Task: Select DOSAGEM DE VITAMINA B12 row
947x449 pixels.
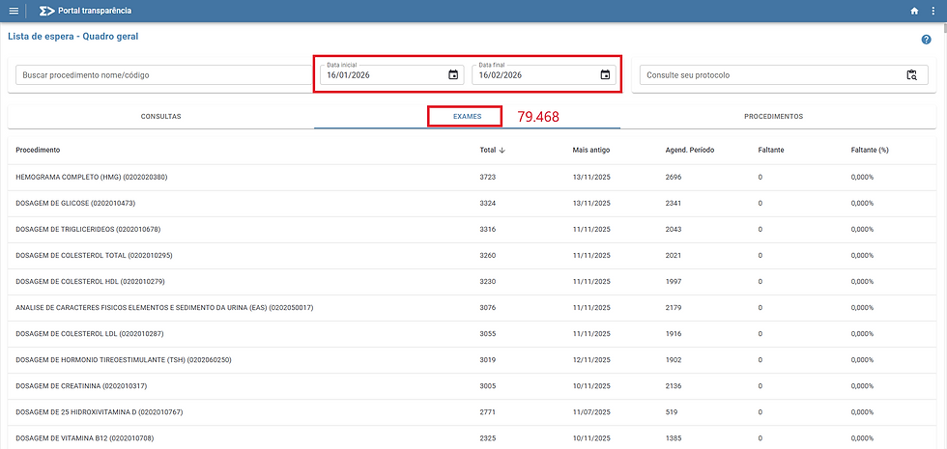Action: [472, 438]
